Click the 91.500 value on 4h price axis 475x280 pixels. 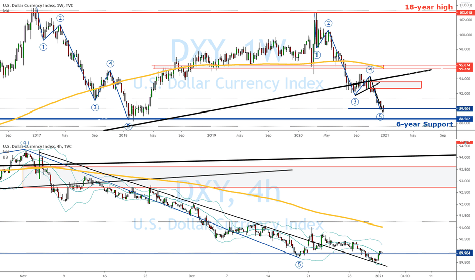tap(465, 216)
